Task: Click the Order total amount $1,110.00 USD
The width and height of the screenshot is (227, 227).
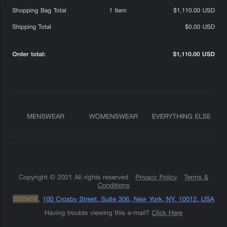Action: (x=194, y=54)
